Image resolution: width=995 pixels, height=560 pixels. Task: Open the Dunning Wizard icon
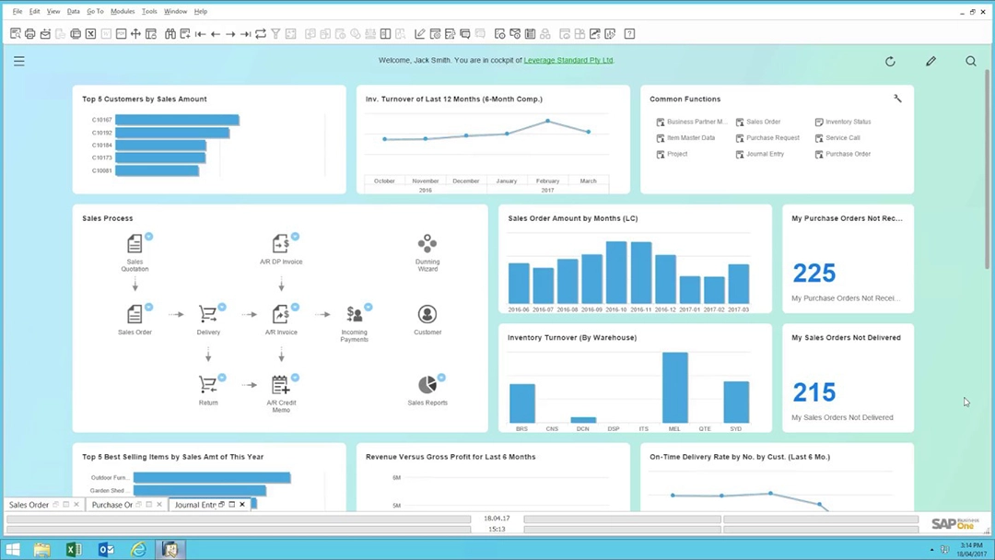point(427,244)
